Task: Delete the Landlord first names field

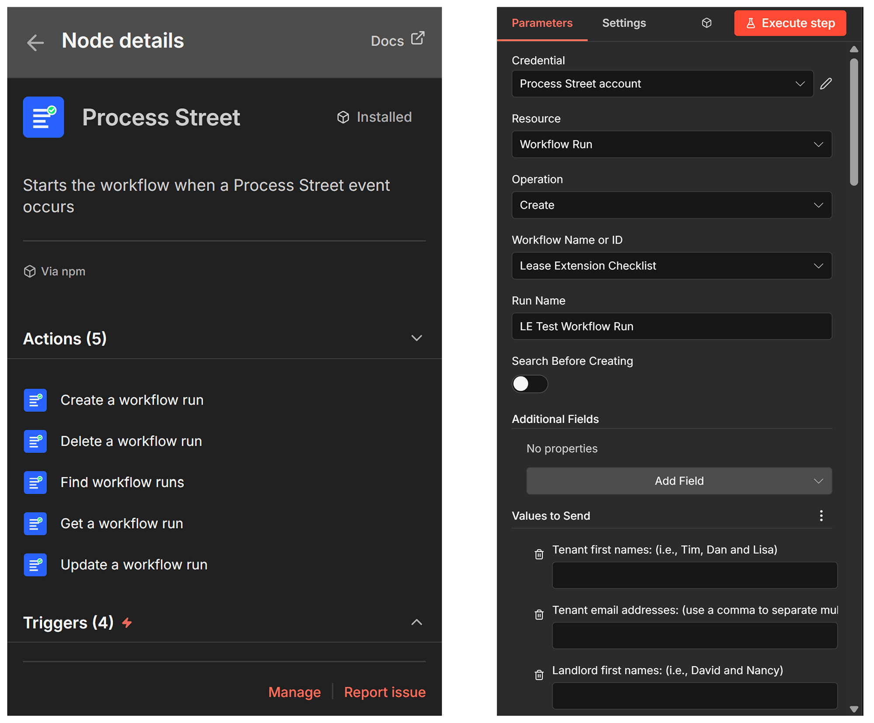Action: click(x=539, y=675)
